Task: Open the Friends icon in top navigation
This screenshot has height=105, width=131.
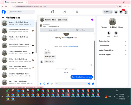Action: coord(65,12)
